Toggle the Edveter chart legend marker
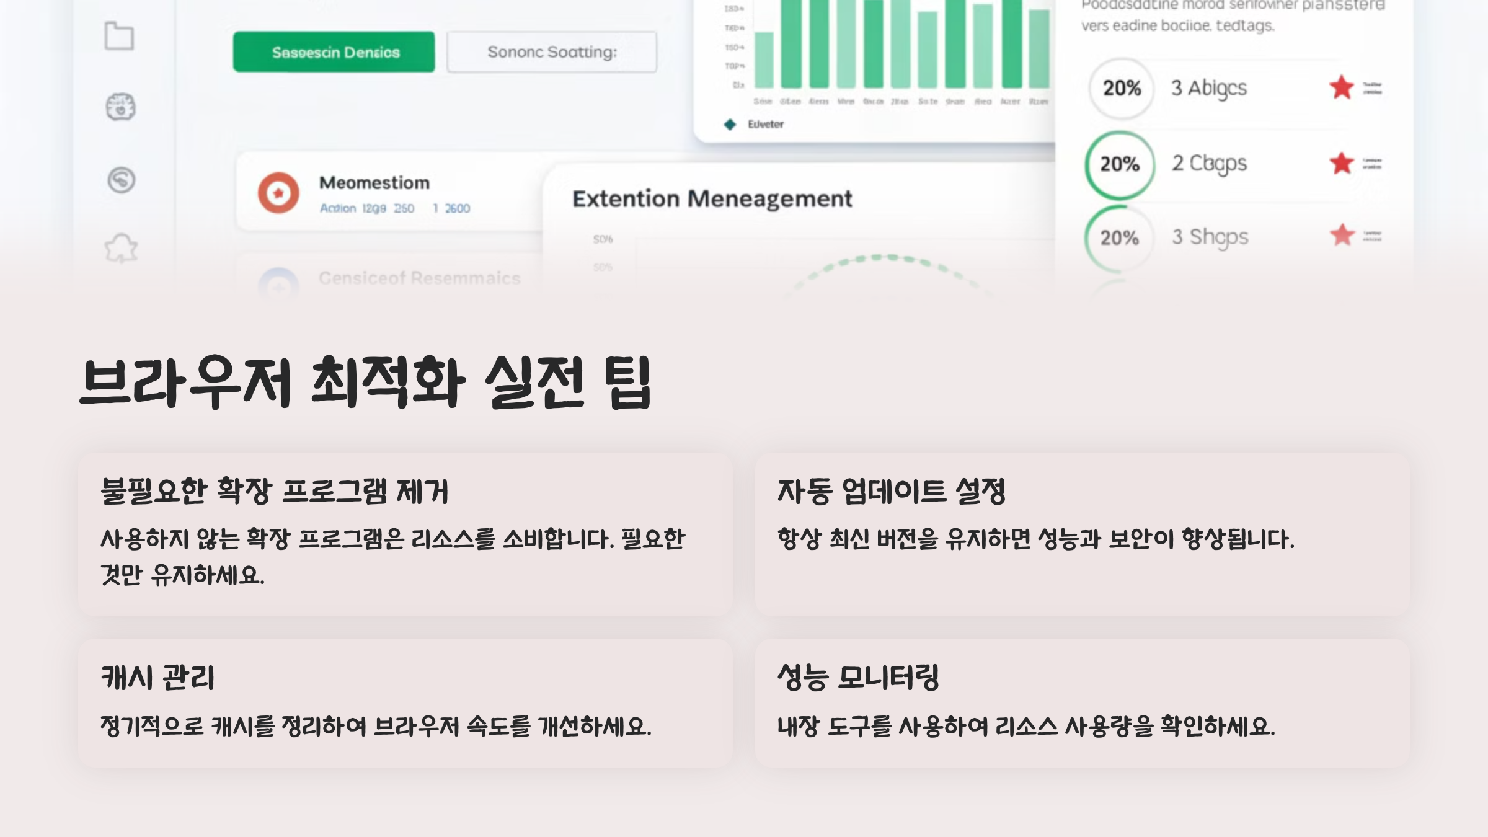The height and width of the screenshot is (837, 1488). tap(730, 125)
